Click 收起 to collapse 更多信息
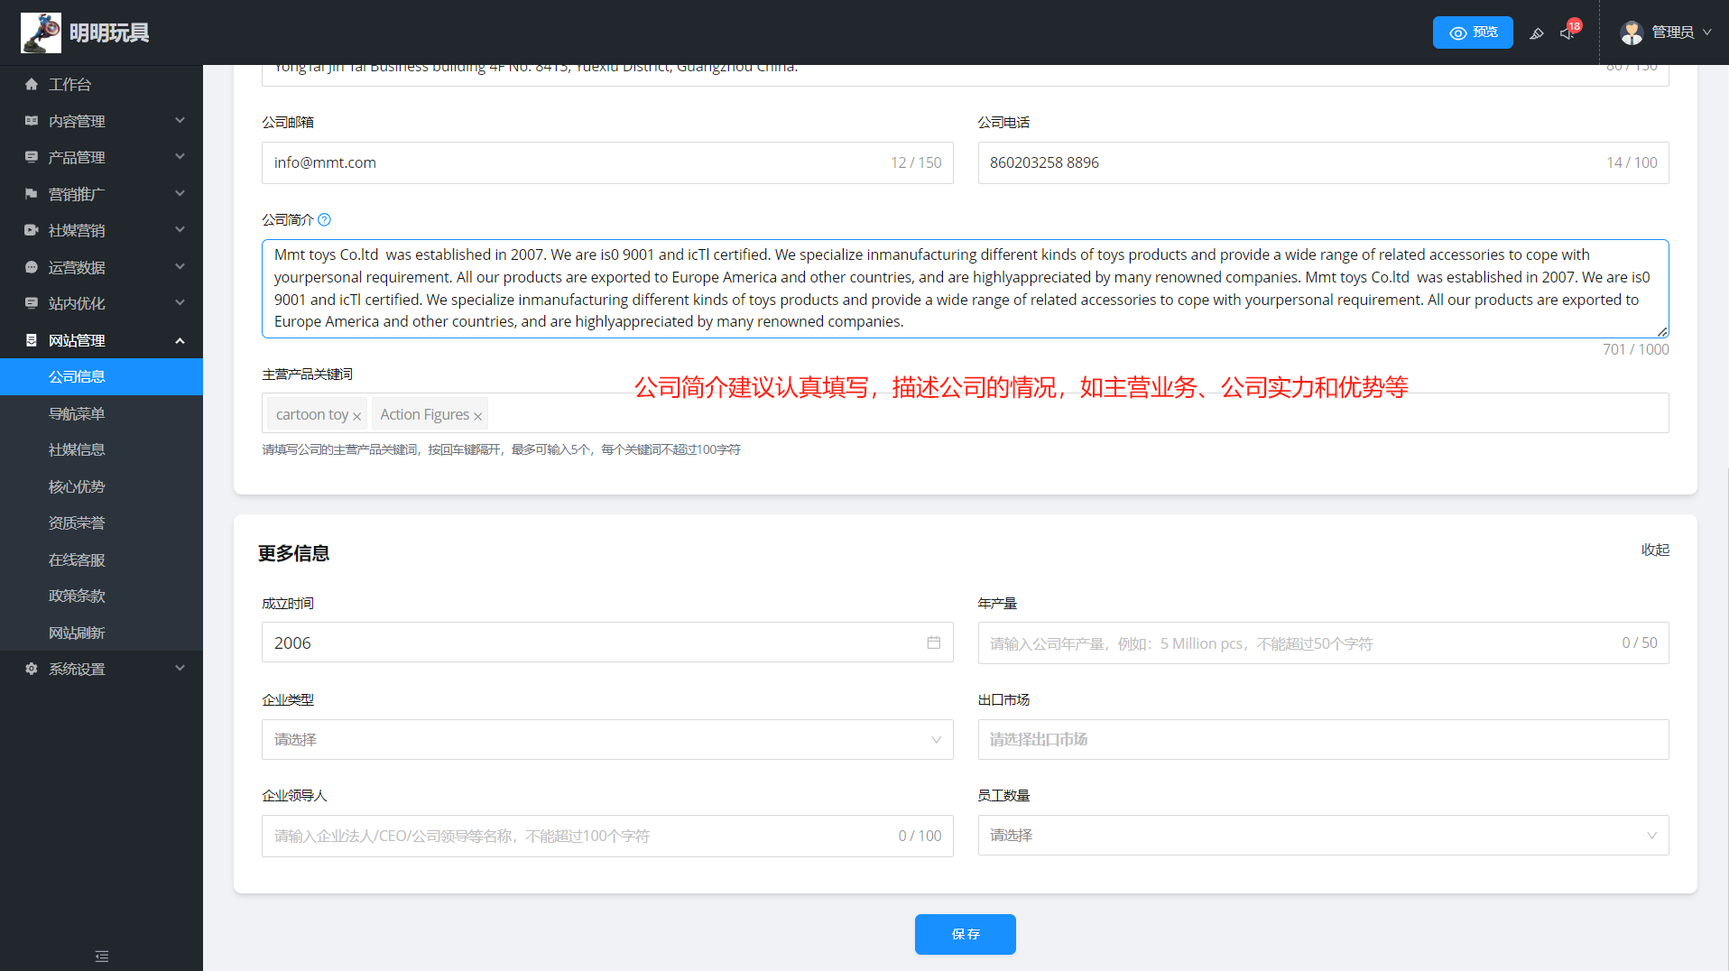Screen dimensions: 1729x971 pos(1655,550)
